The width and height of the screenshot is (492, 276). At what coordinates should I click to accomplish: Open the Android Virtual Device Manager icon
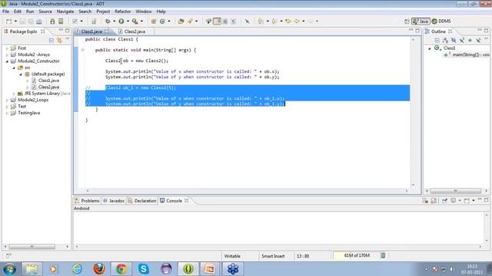click(x=61, y=21)
